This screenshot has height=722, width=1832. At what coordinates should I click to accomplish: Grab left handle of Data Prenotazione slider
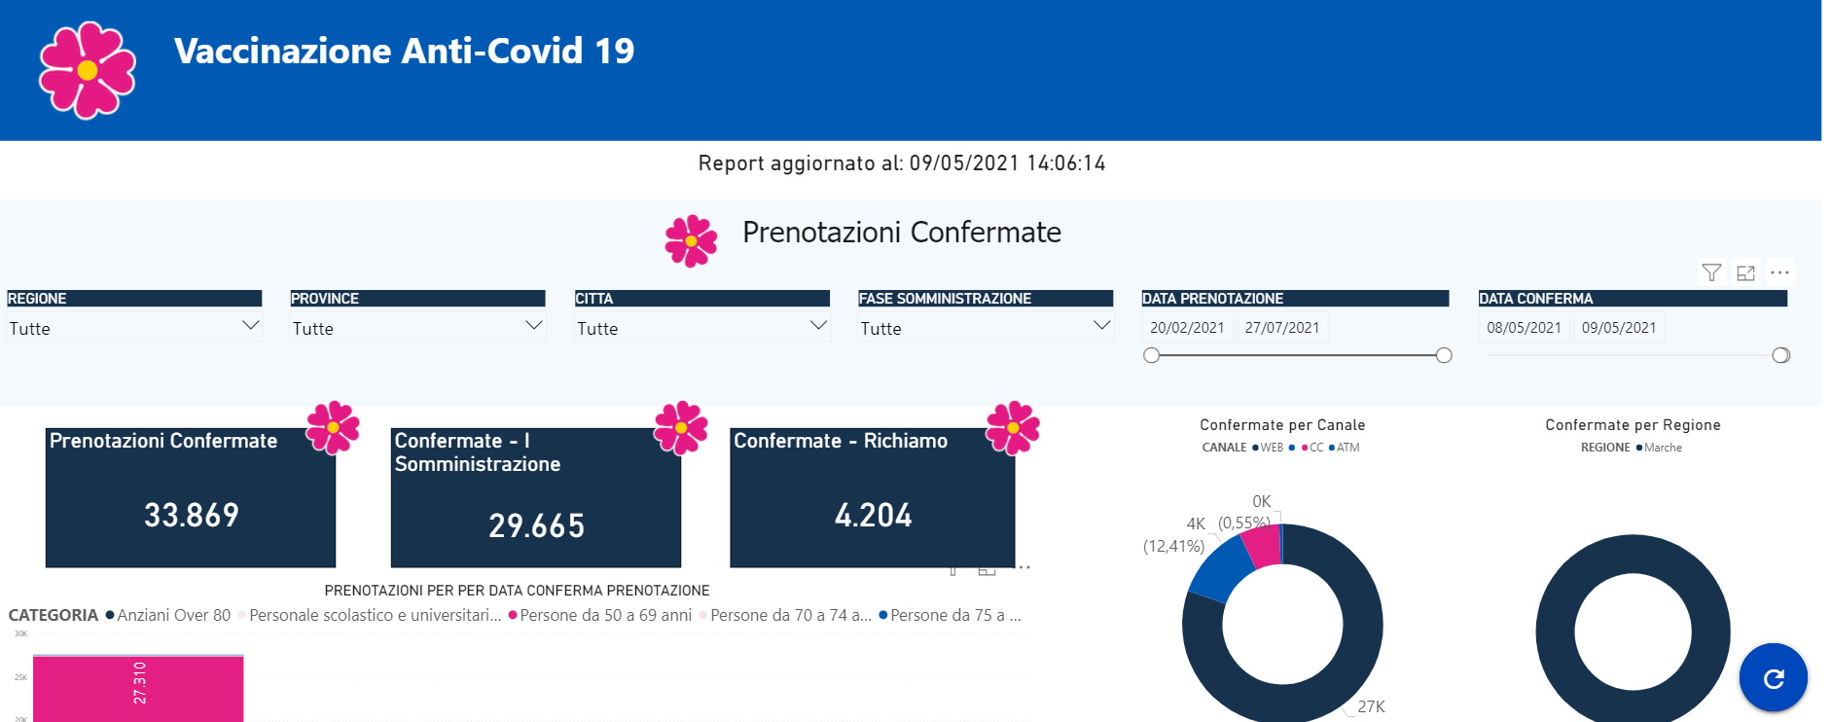1152,355
